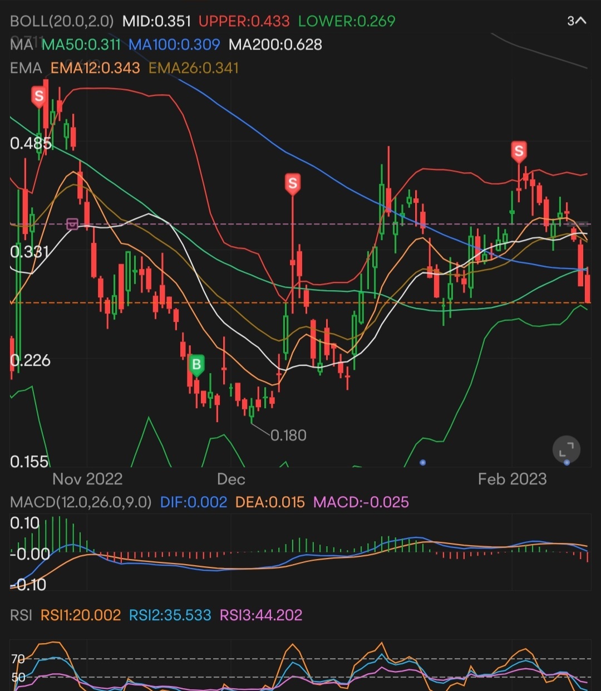Tap the 0.226 price axis label
This screenshot has width=601, height=691.
point(30,360)
